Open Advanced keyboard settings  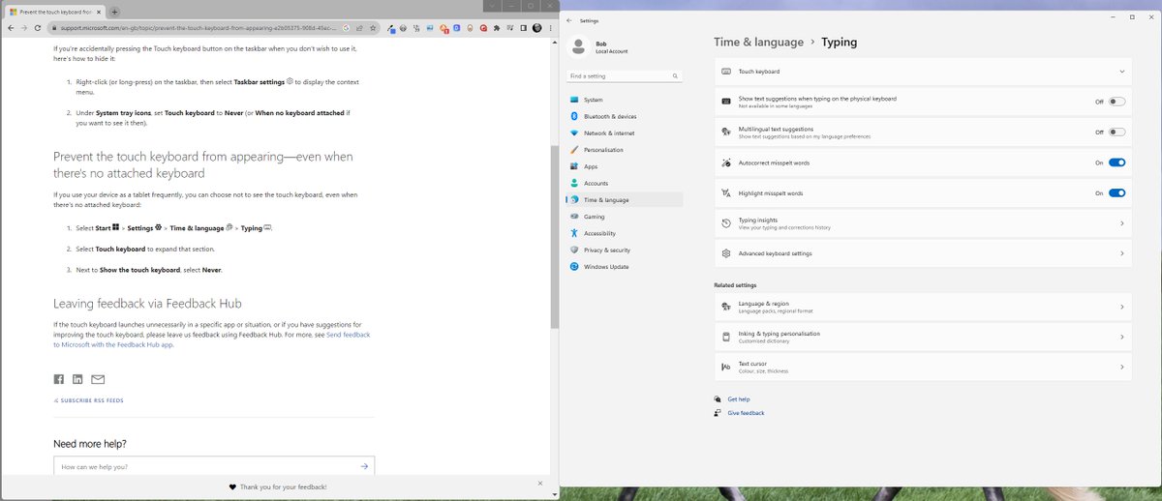pyautogui.click(x=924, y=253)
